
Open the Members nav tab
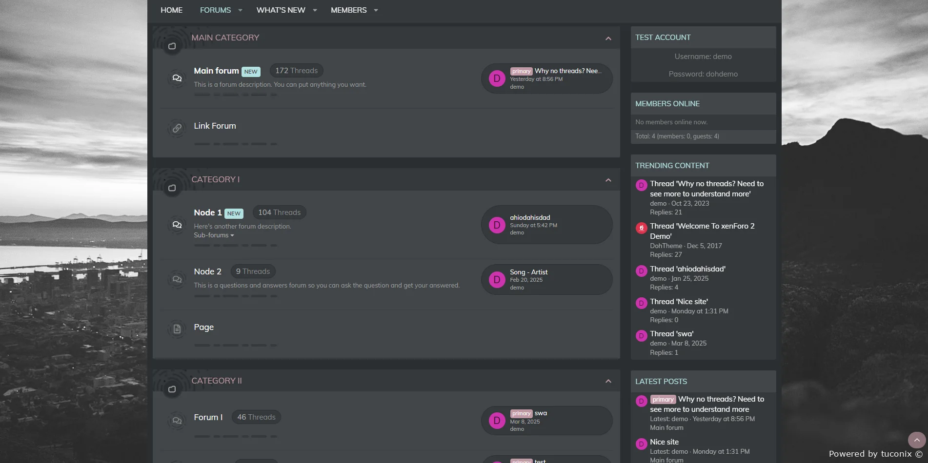coord(348,10)
